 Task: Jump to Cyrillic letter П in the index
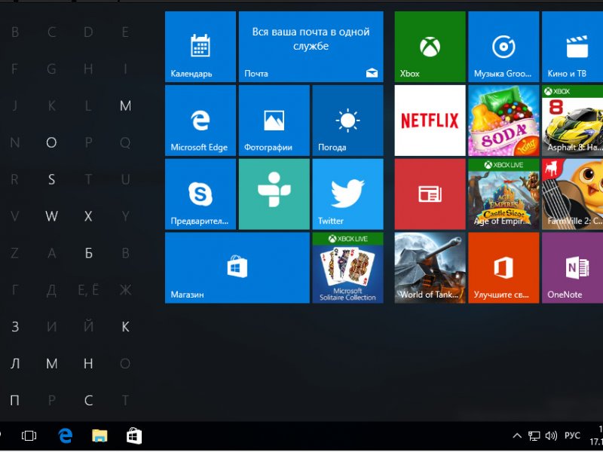pos(14,401)
